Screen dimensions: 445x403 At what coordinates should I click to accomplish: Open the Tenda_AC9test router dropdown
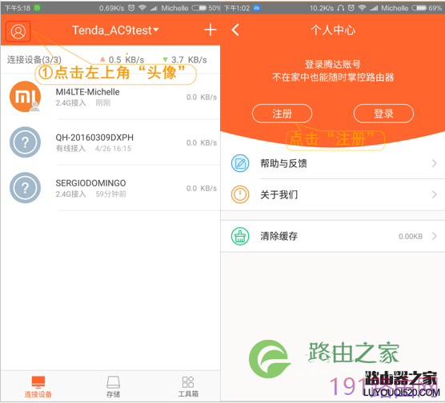(x=115, y=30)
